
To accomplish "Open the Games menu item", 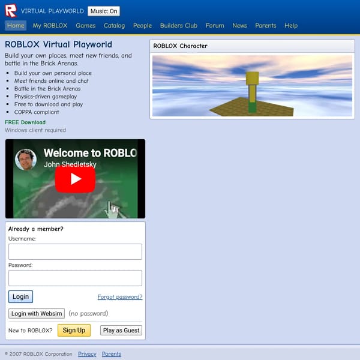I will [86, 25].
